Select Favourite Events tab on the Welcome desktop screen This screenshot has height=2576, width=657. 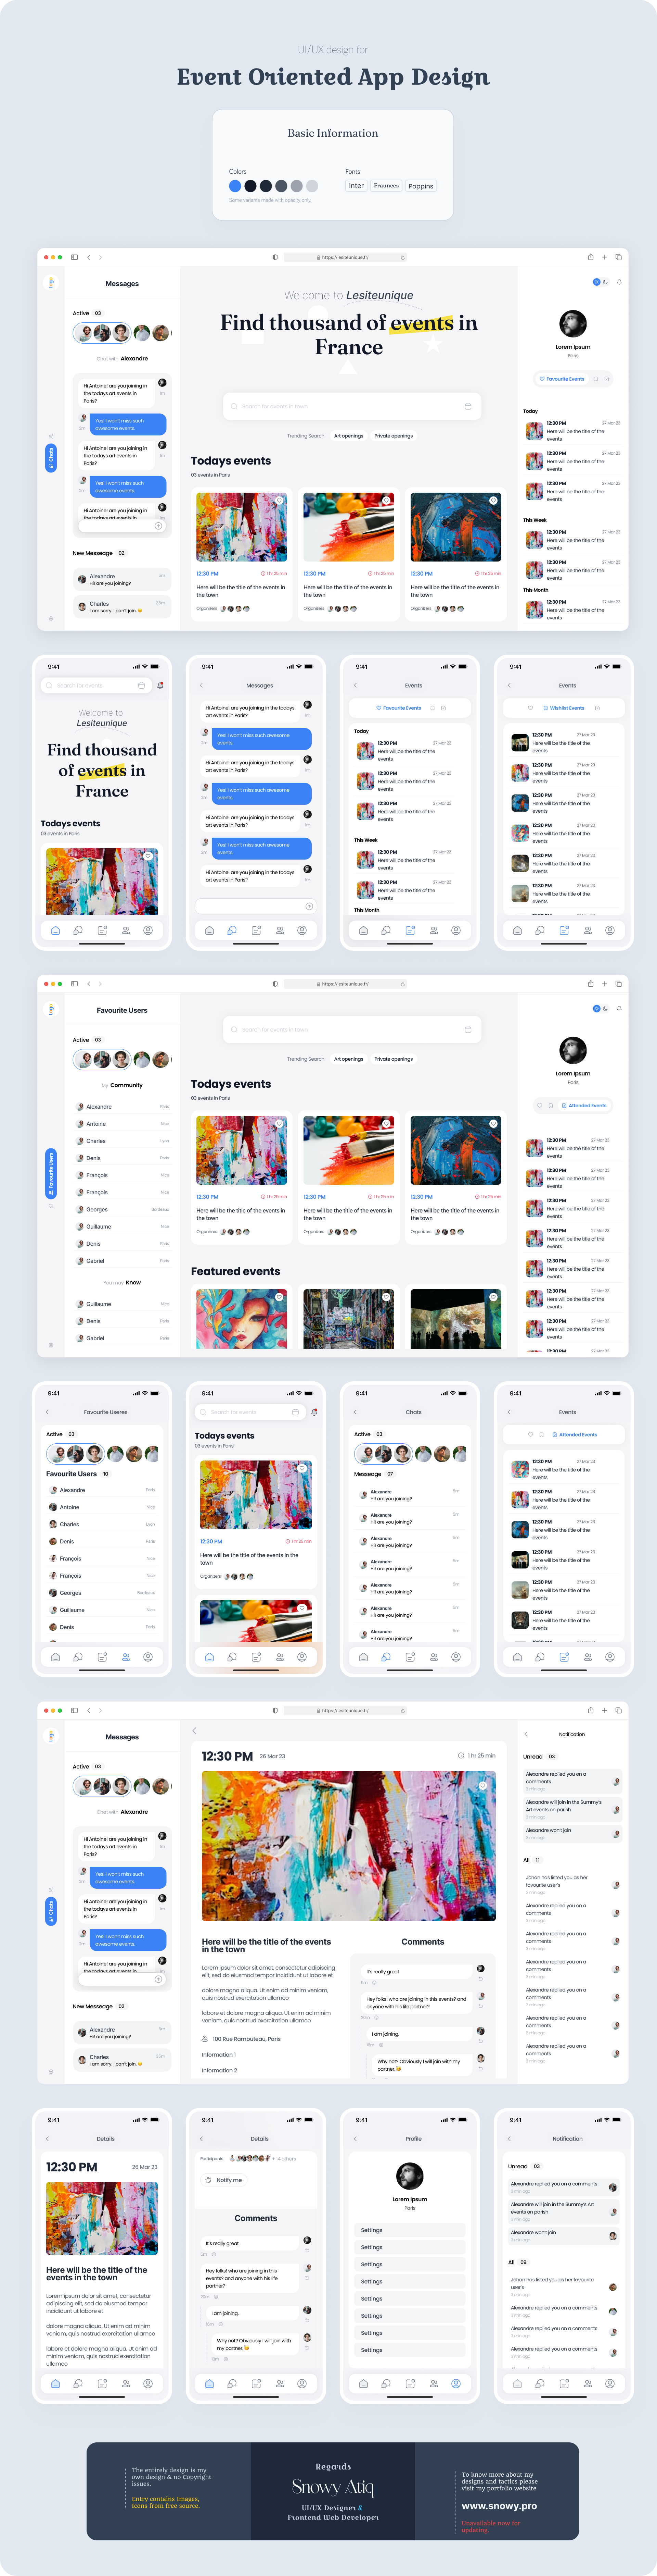coord(562,379)
